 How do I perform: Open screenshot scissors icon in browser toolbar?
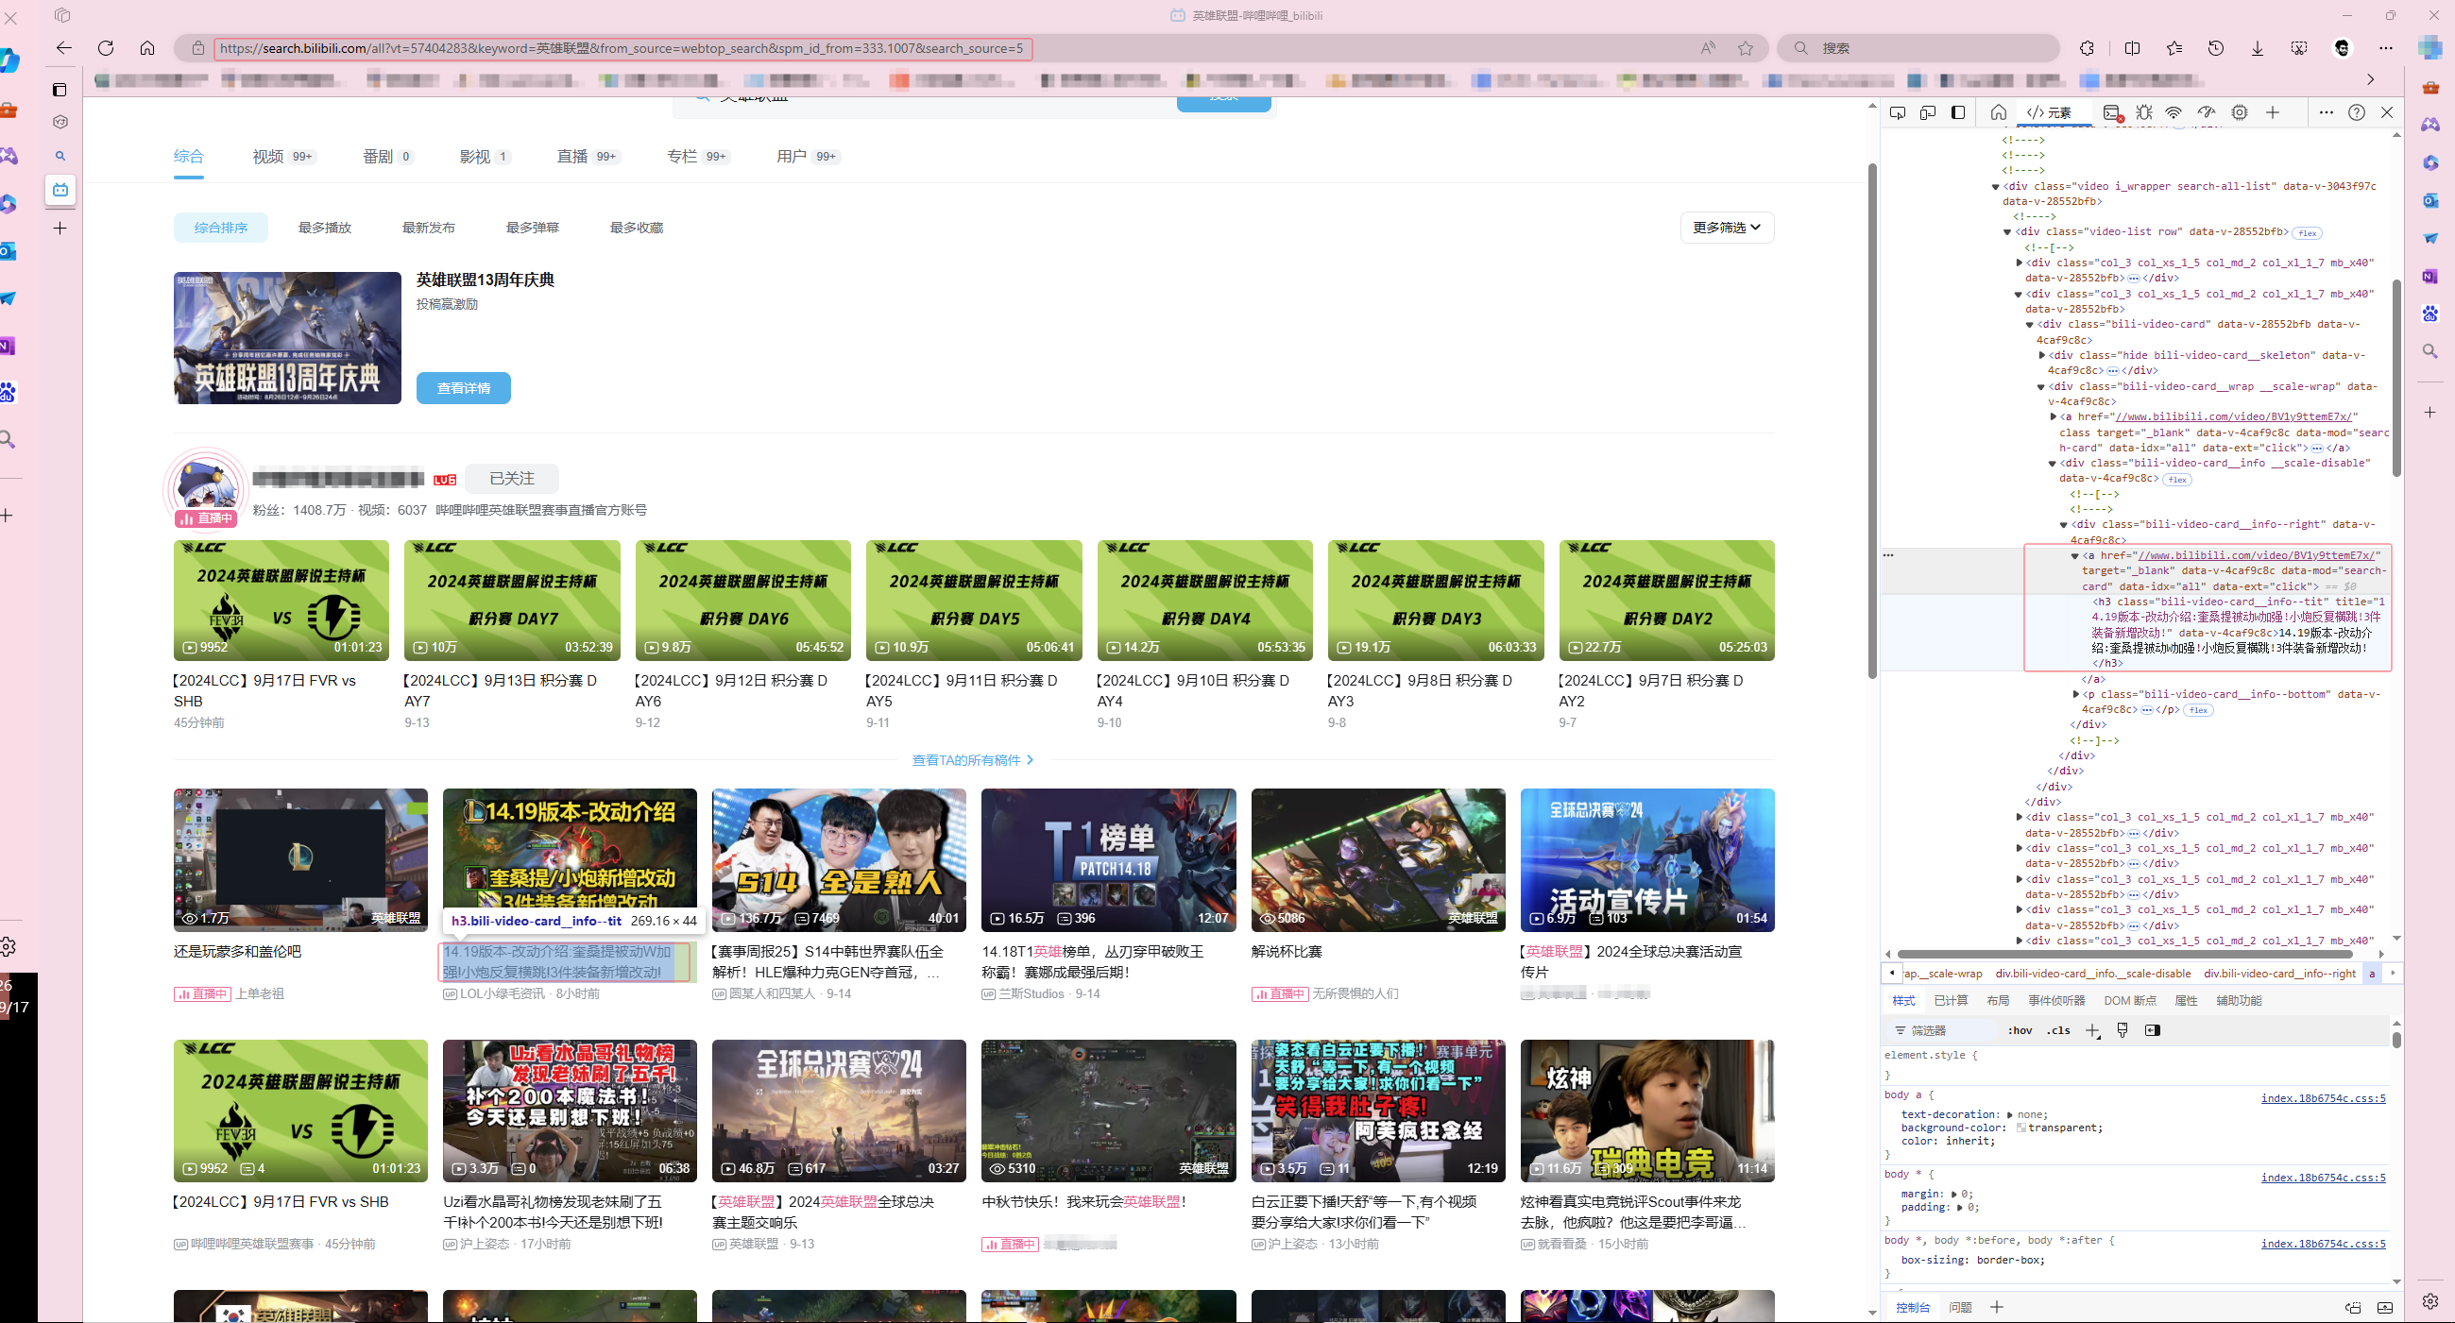pyautogui.click(x=2300, y=47)
